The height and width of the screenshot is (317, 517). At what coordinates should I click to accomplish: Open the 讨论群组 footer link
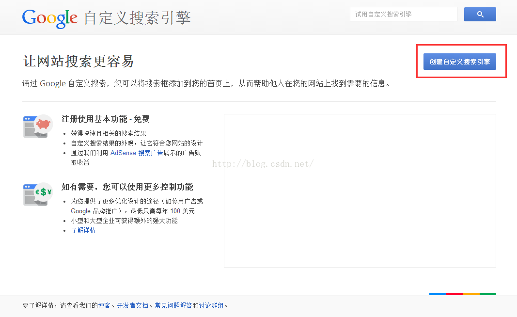(x=211, y=305)
